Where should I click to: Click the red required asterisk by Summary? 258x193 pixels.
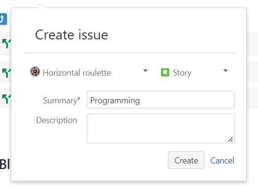[x=79, y=99]
